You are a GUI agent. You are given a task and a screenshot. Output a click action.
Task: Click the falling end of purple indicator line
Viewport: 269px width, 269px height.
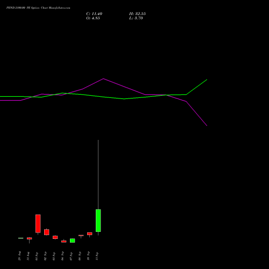point(207,125)
